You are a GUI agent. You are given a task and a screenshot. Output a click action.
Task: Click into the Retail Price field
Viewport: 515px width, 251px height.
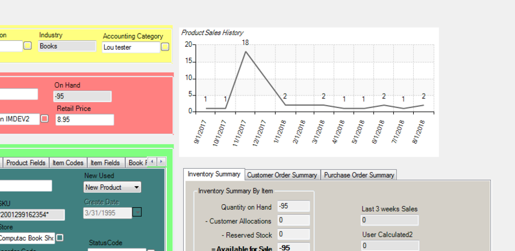(85, 119)
